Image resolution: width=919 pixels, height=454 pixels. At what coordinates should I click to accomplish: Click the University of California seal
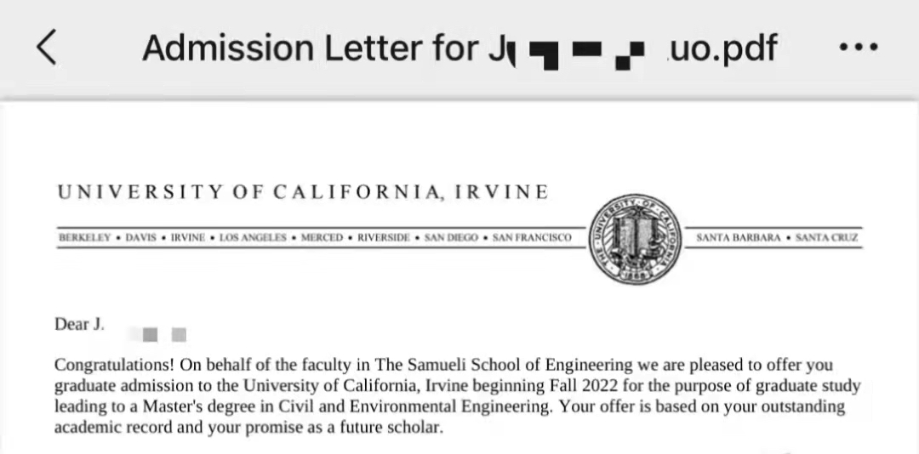[x=636, y=238]
